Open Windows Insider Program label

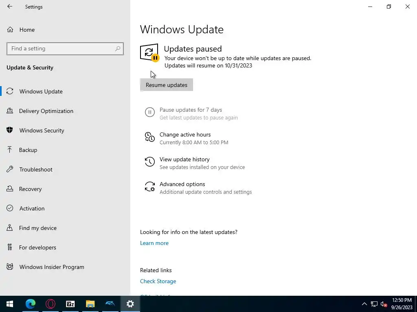coord(52,267)
